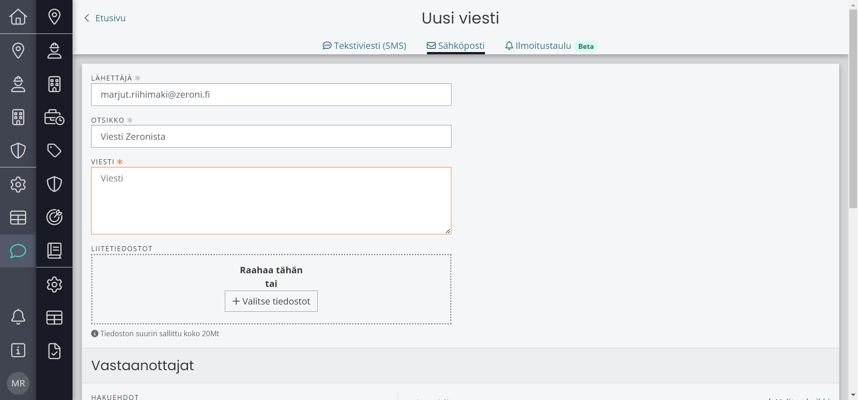Focus the Lähettäjä email field
The image size is (858, 400).
(271, 95)
